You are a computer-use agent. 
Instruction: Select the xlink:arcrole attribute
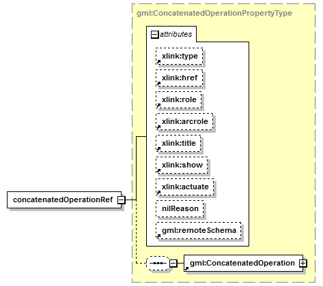pyautogui.click(x=184, y=121)
